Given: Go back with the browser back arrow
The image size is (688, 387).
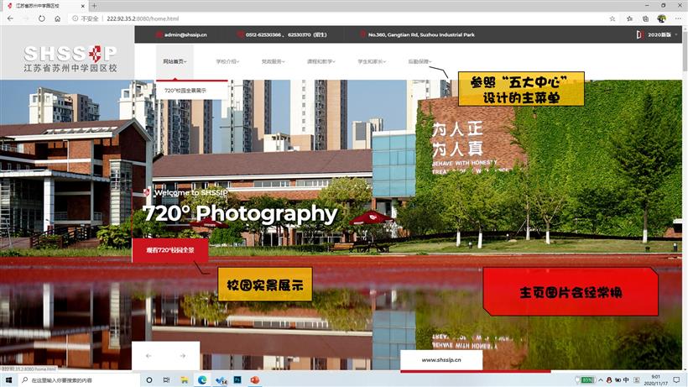Looking at the screenshot, I should point(11,18).
